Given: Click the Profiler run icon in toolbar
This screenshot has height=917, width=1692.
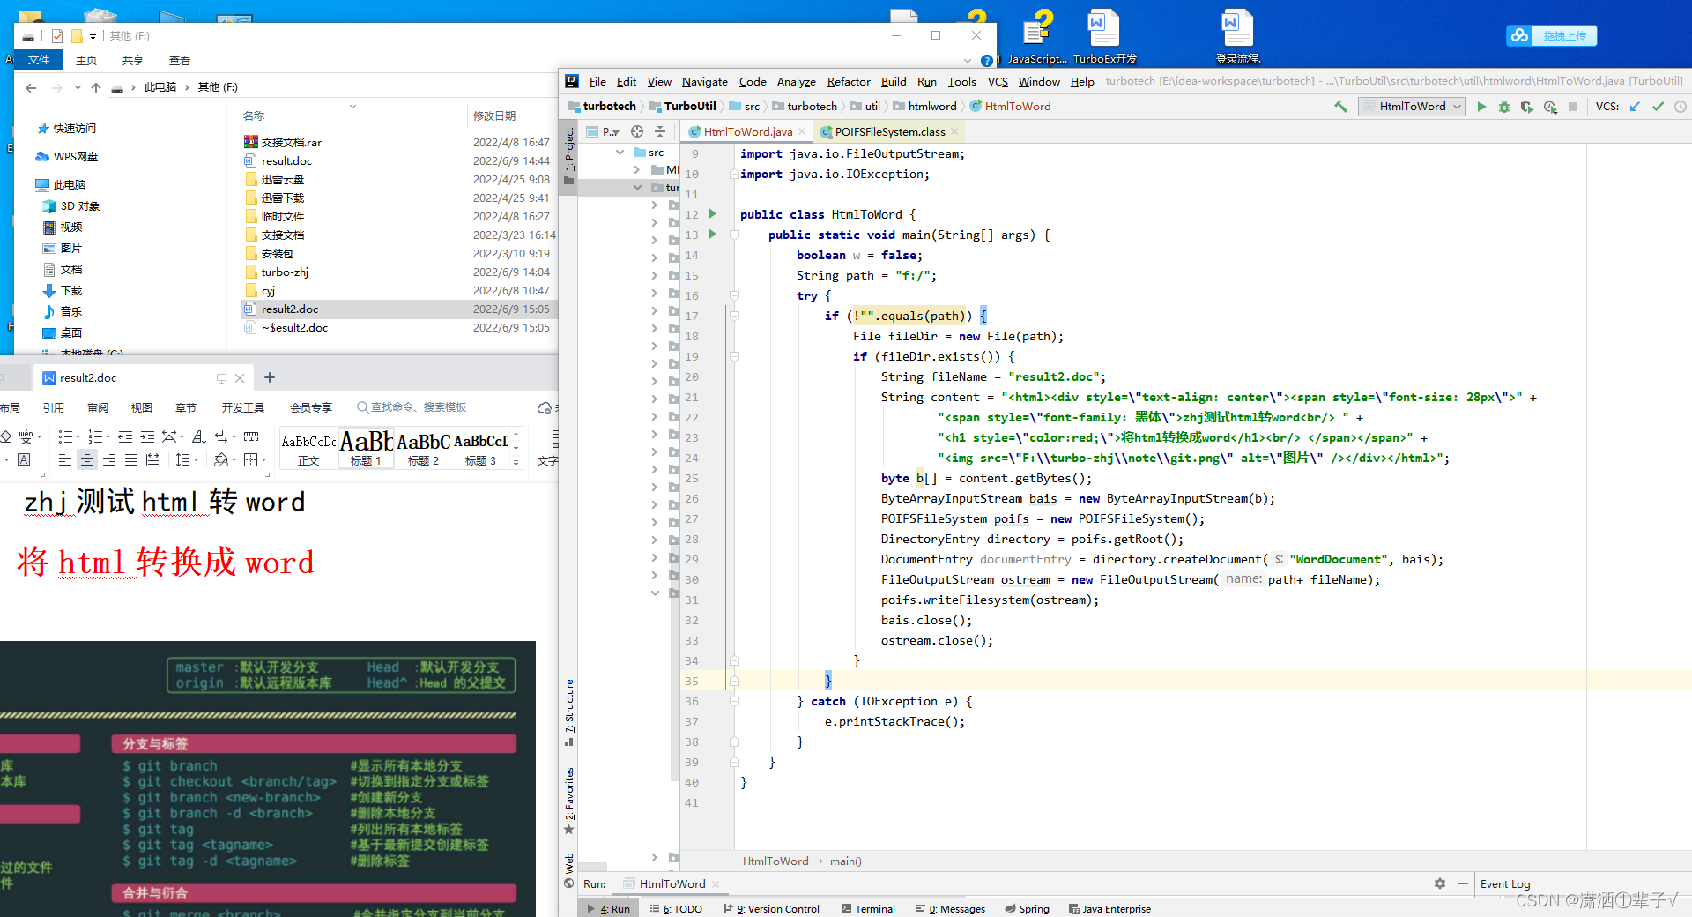Looking at the screenshot, I should 1550,107.
